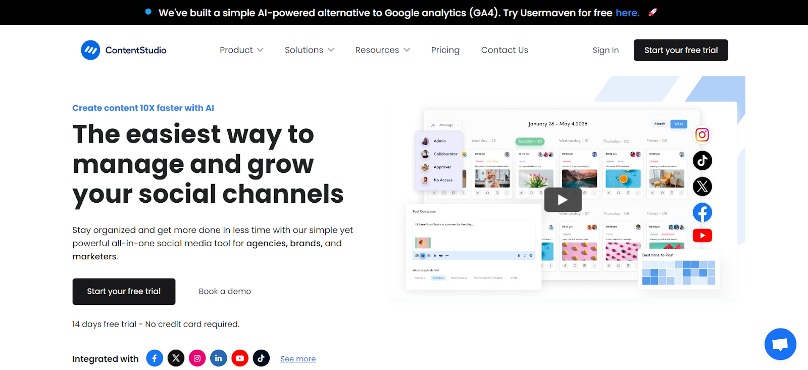Follow the Usermaven 'here' link in the banner
The image size is (808, 370).
point(628,13)
